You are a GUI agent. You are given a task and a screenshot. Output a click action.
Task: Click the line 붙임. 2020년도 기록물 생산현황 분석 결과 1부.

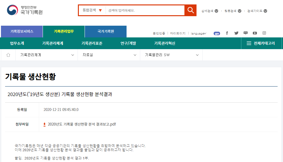52,158
